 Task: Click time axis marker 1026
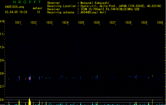[x=97, y=23]
